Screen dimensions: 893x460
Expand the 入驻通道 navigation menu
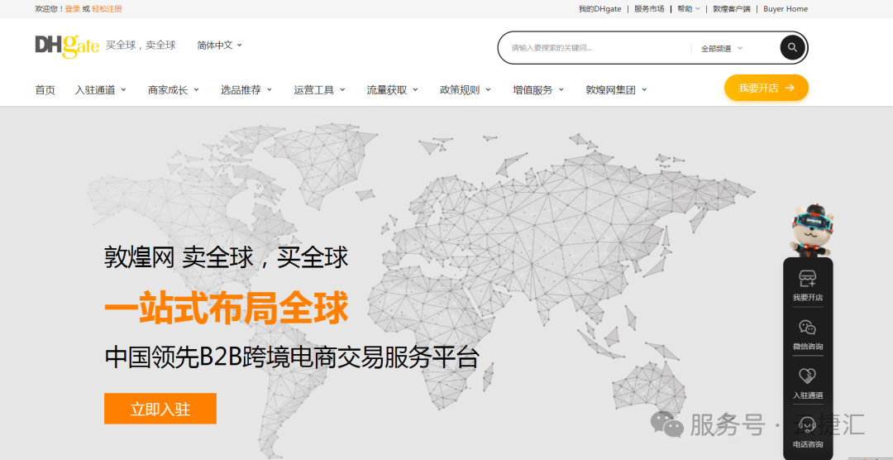(100, 90)
